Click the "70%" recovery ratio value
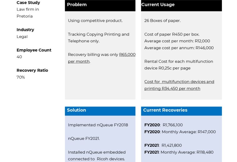The image size is (237, 162). [21, 77]
